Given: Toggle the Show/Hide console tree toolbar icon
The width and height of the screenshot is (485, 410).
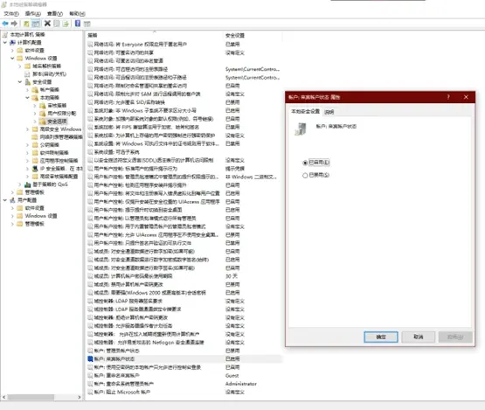Looking at the screenshot, I should [x=36, y=24].
